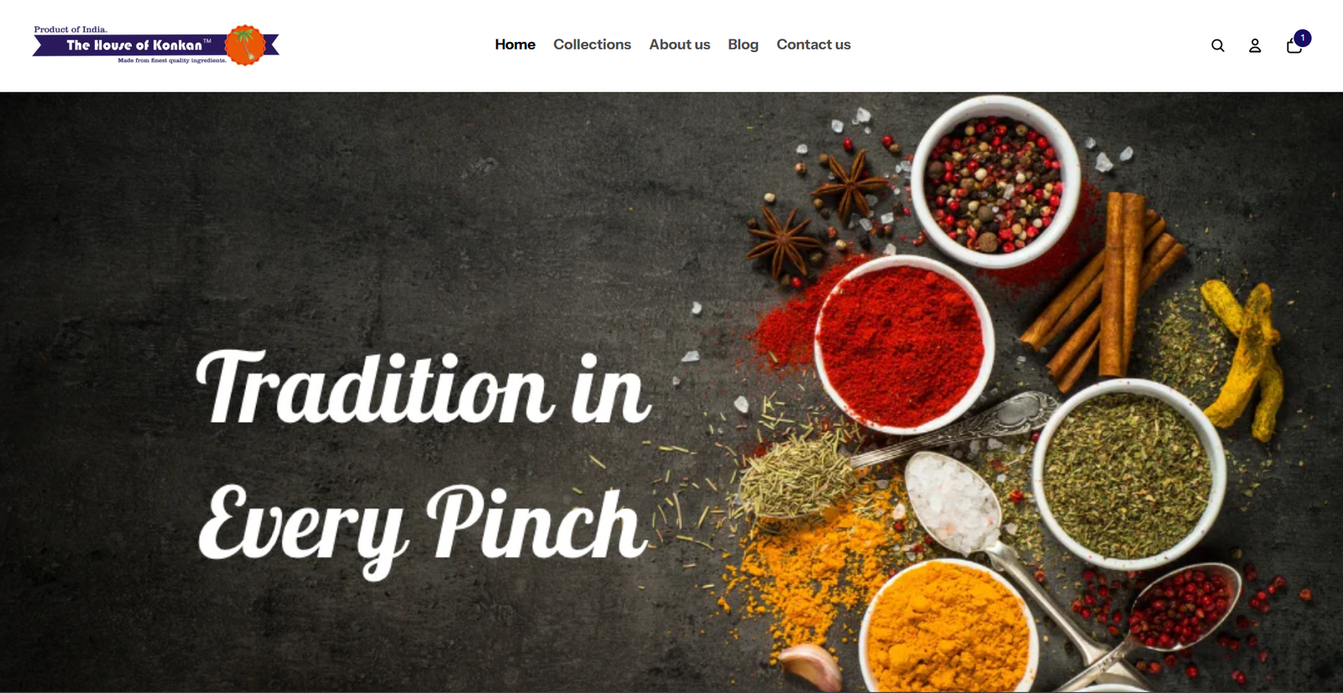Go to the Home menu item
Image resolution: width=1343 pixels, height=693 pixels.
click(x=515, y=44)
